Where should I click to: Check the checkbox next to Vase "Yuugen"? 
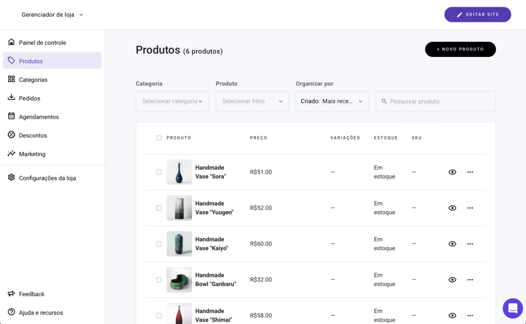point(159,208)
